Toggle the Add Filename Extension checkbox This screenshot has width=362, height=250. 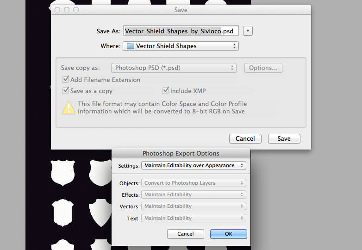click(x=65, y=80)
